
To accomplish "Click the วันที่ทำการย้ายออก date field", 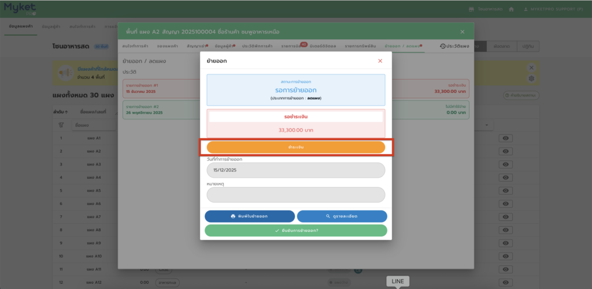I will pos(295,170).
